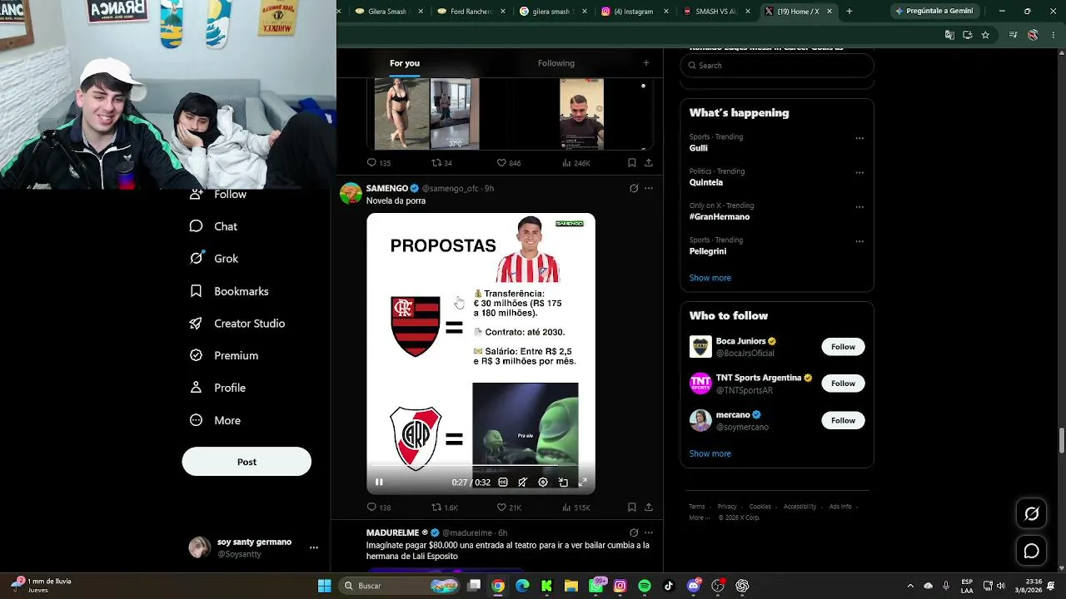The height and width of the screenshot is (599, 1066).
Task: Open options for Gulli trend
Action: pyautogui.click(x=859, y=138)
